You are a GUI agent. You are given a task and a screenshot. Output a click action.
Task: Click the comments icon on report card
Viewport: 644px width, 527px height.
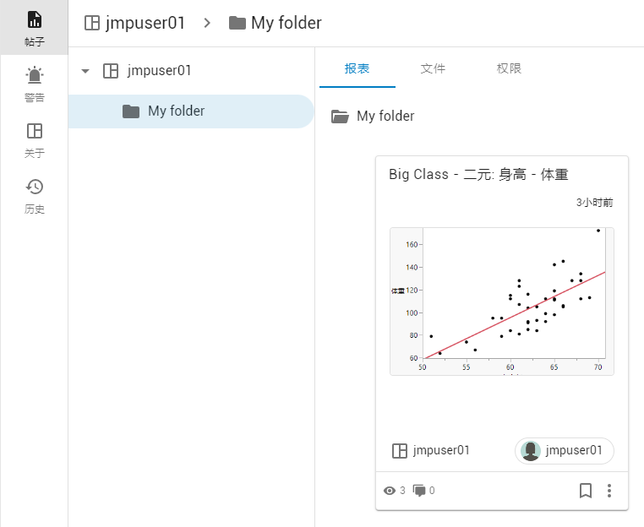(419, 490)
